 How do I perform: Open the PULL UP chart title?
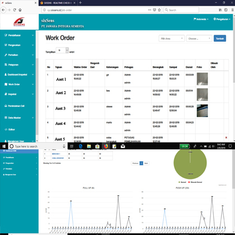pyautogui.click(x=88, y=188)
